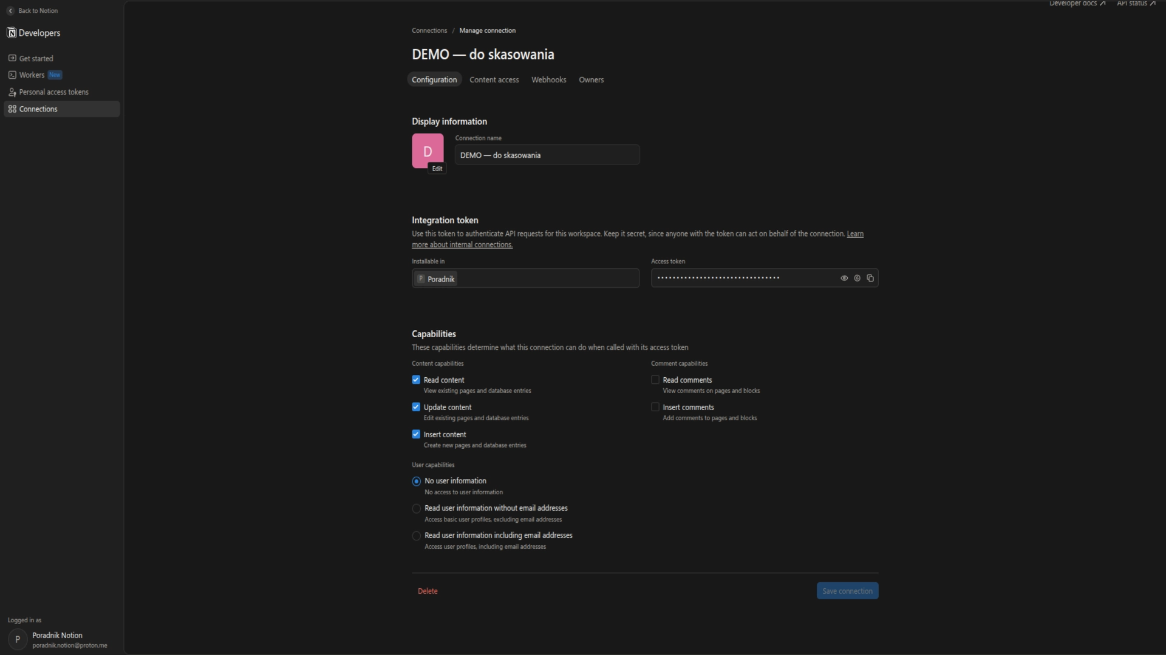Click the P avatar above the account email
Image resolution: width=1166 pixels, height=655 pixels.
coord(18,639)
